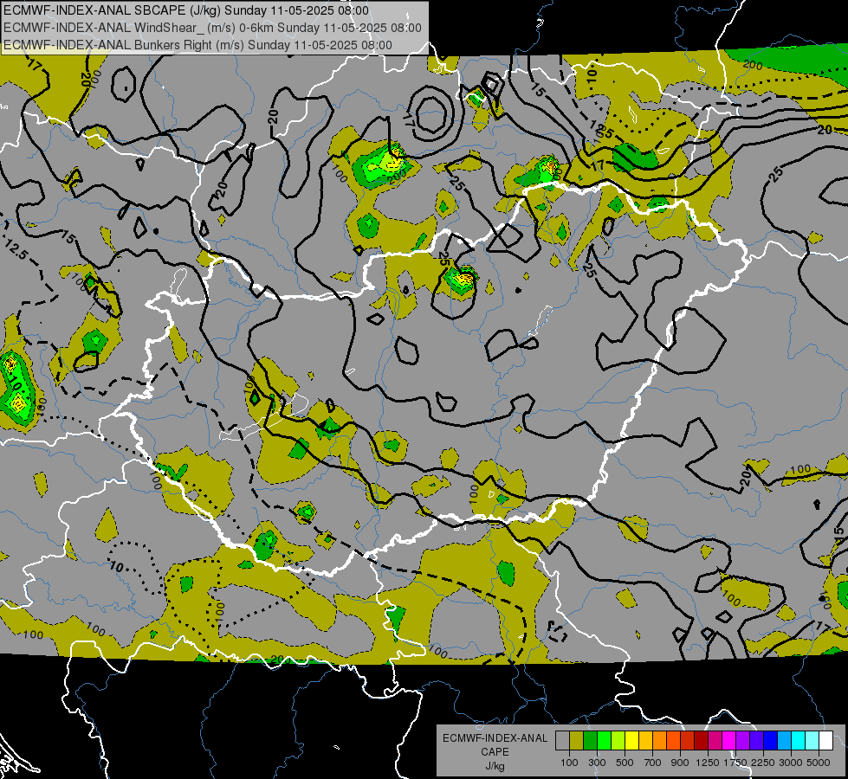
Task: Click the 300 legend value
Action: tap(597, 763)
